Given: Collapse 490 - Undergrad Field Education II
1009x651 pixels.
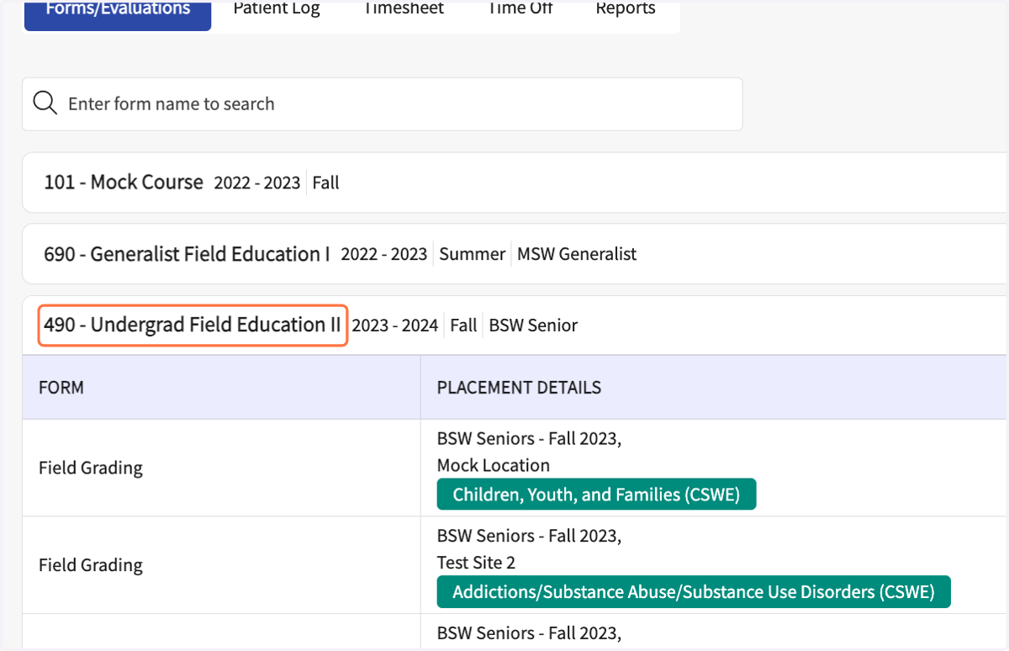Looking at the screenshot, I should click(193, 325).
